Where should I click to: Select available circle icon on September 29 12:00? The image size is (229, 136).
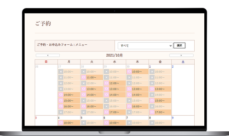pos(106,83)
